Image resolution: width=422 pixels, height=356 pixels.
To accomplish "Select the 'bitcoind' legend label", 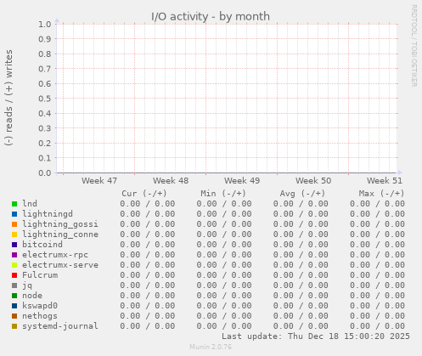I will tap(42, 245).
